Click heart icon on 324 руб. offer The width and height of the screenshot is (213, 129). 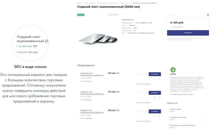(159, 97)
